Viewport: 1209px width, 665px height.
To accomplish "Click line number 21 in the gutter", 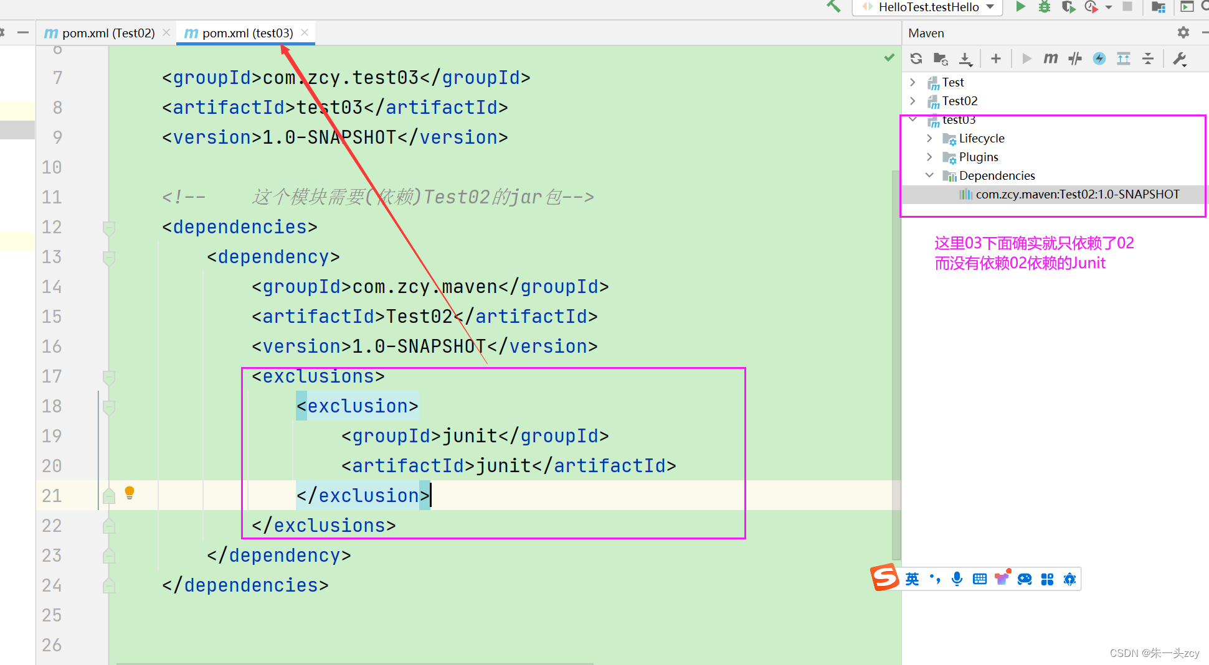I will pos(52,496).
